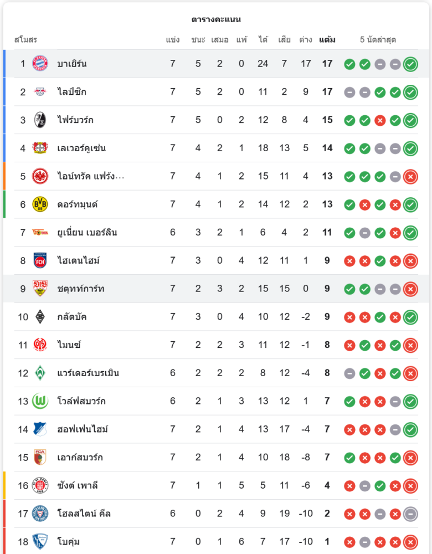The image size is (432, 554).
Task: Click the Bayer Leverkusen club logo
Action: point(40,148)
